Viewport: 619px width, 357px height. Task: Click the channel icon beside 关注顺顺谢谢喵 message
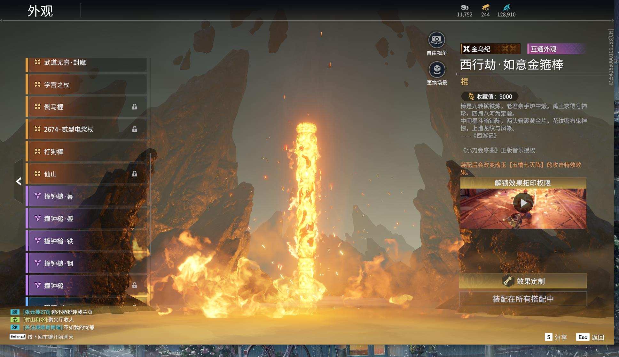(15, 327)
